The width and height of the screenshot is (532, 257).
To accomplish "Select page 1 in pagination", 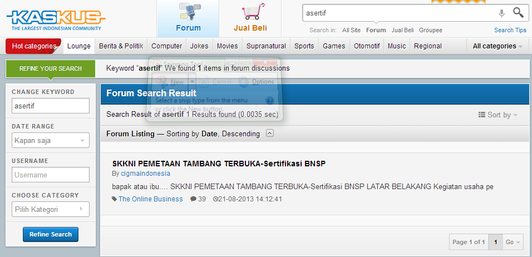I will click(496, 242).
